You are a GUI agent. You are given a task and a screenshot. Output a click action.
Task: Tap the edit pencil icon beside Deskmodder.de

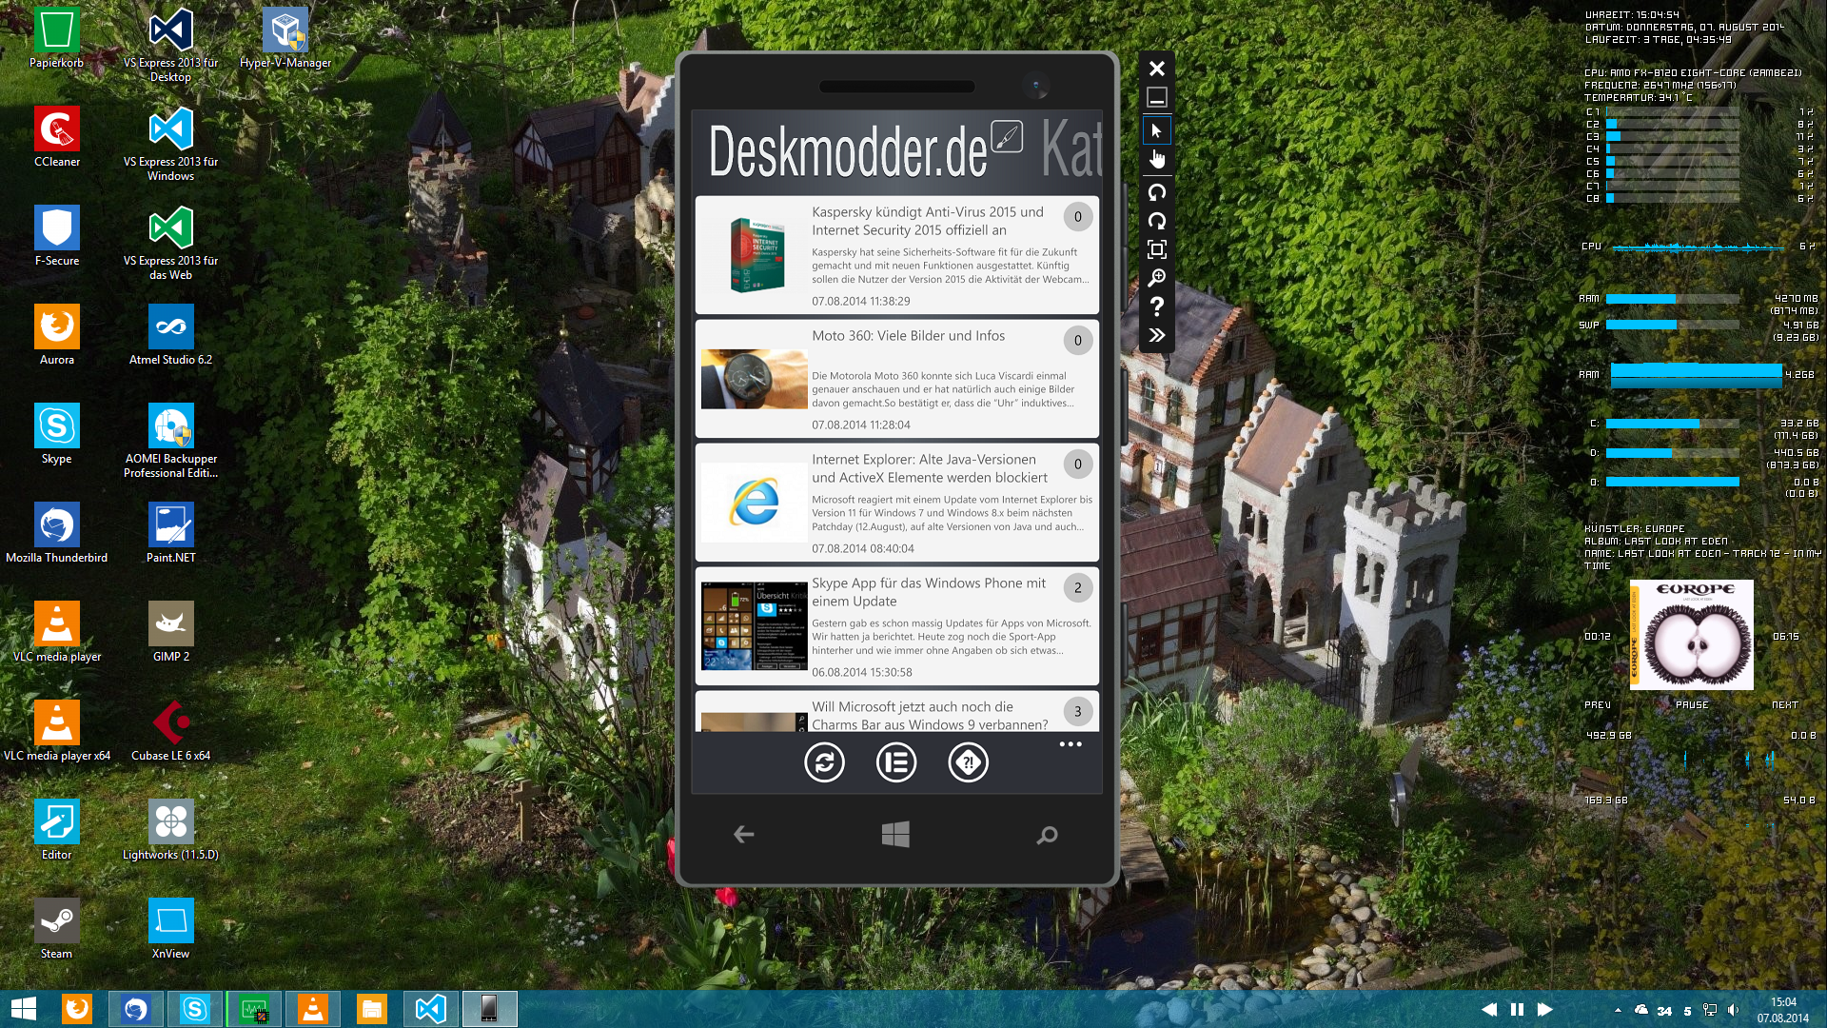coord(1007,137)
